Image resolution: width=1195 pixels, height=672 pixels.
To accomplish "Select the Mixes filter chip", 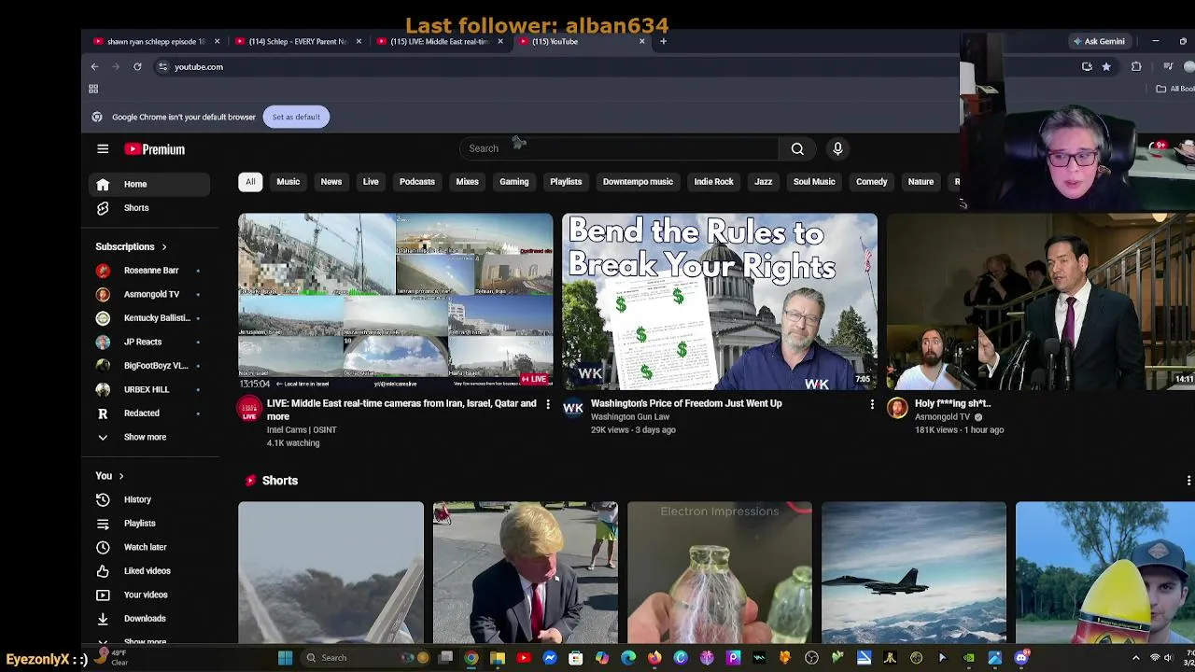I will click(467, 182).
